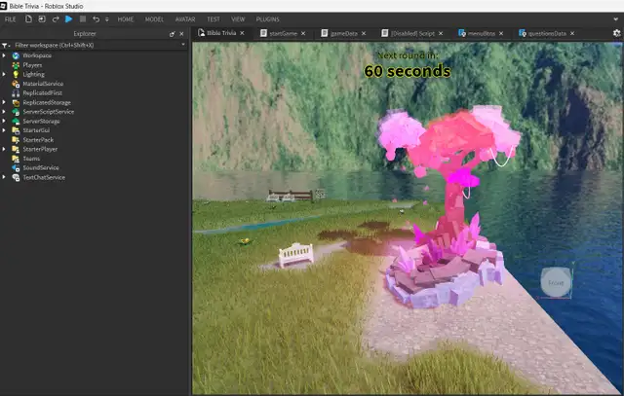Expand the ReplicatedStorage node
Viewport: 624px width, 396px height.
click(4, 102)
